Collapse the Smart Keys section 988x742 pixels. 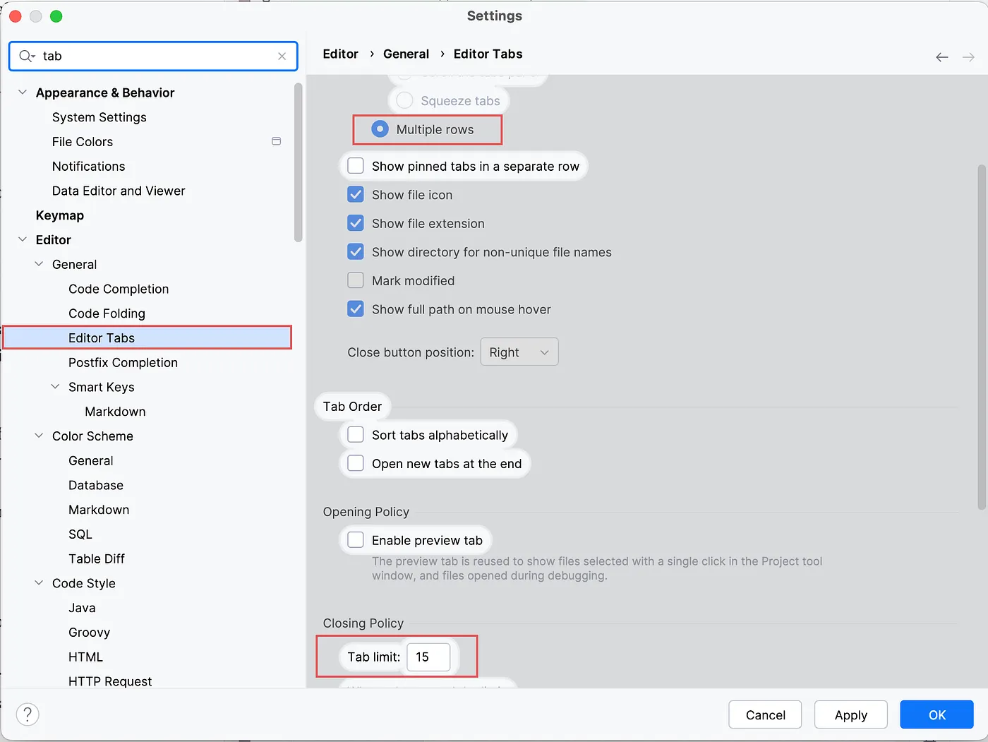click(x=56, y=387)
